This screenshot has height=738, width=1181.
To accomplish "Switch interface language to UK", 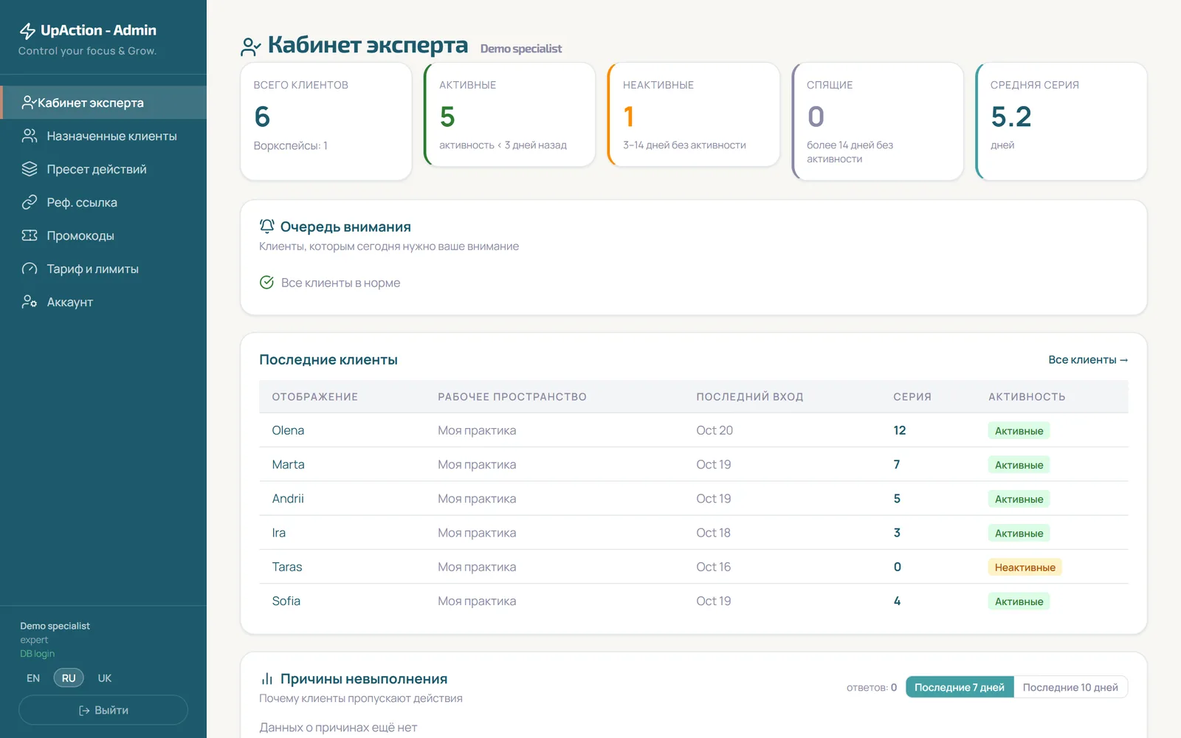I will tap(105, 678).
